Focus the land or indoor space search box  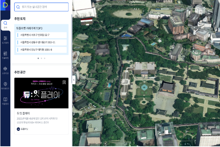point(42,7)
